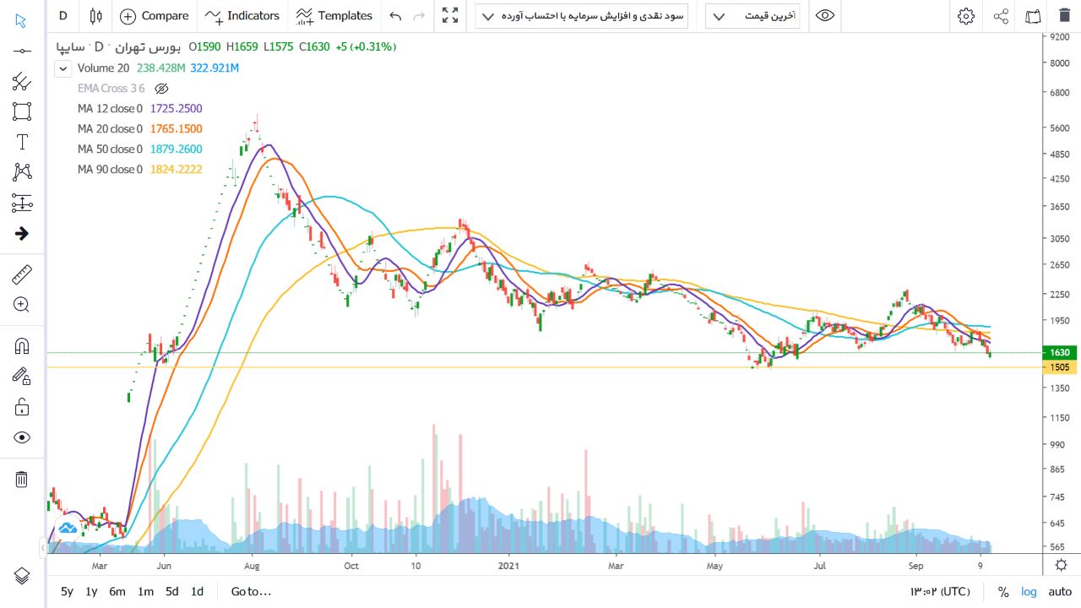
Task: Set range to 1d
Action: (197, 592)
